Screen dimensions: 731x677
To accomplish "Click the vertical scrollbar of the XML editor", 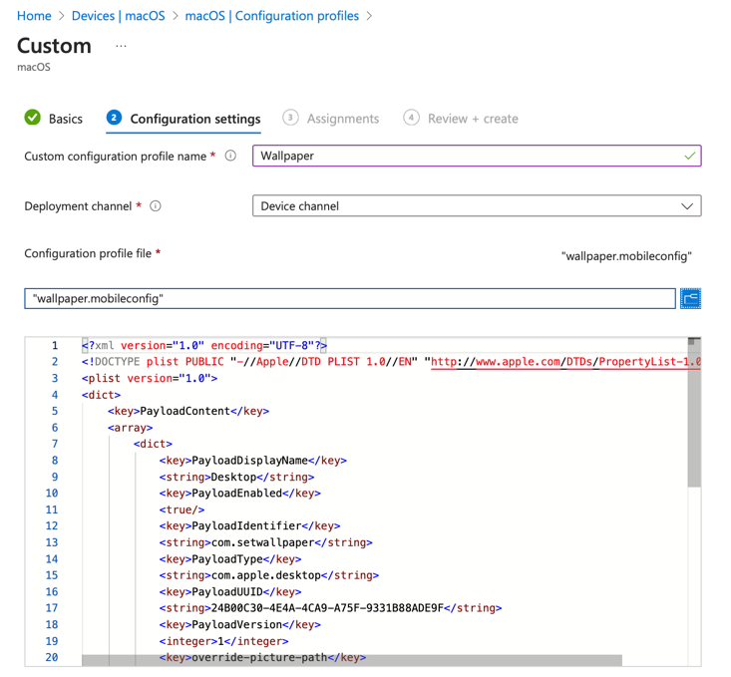I will [694, 413].
